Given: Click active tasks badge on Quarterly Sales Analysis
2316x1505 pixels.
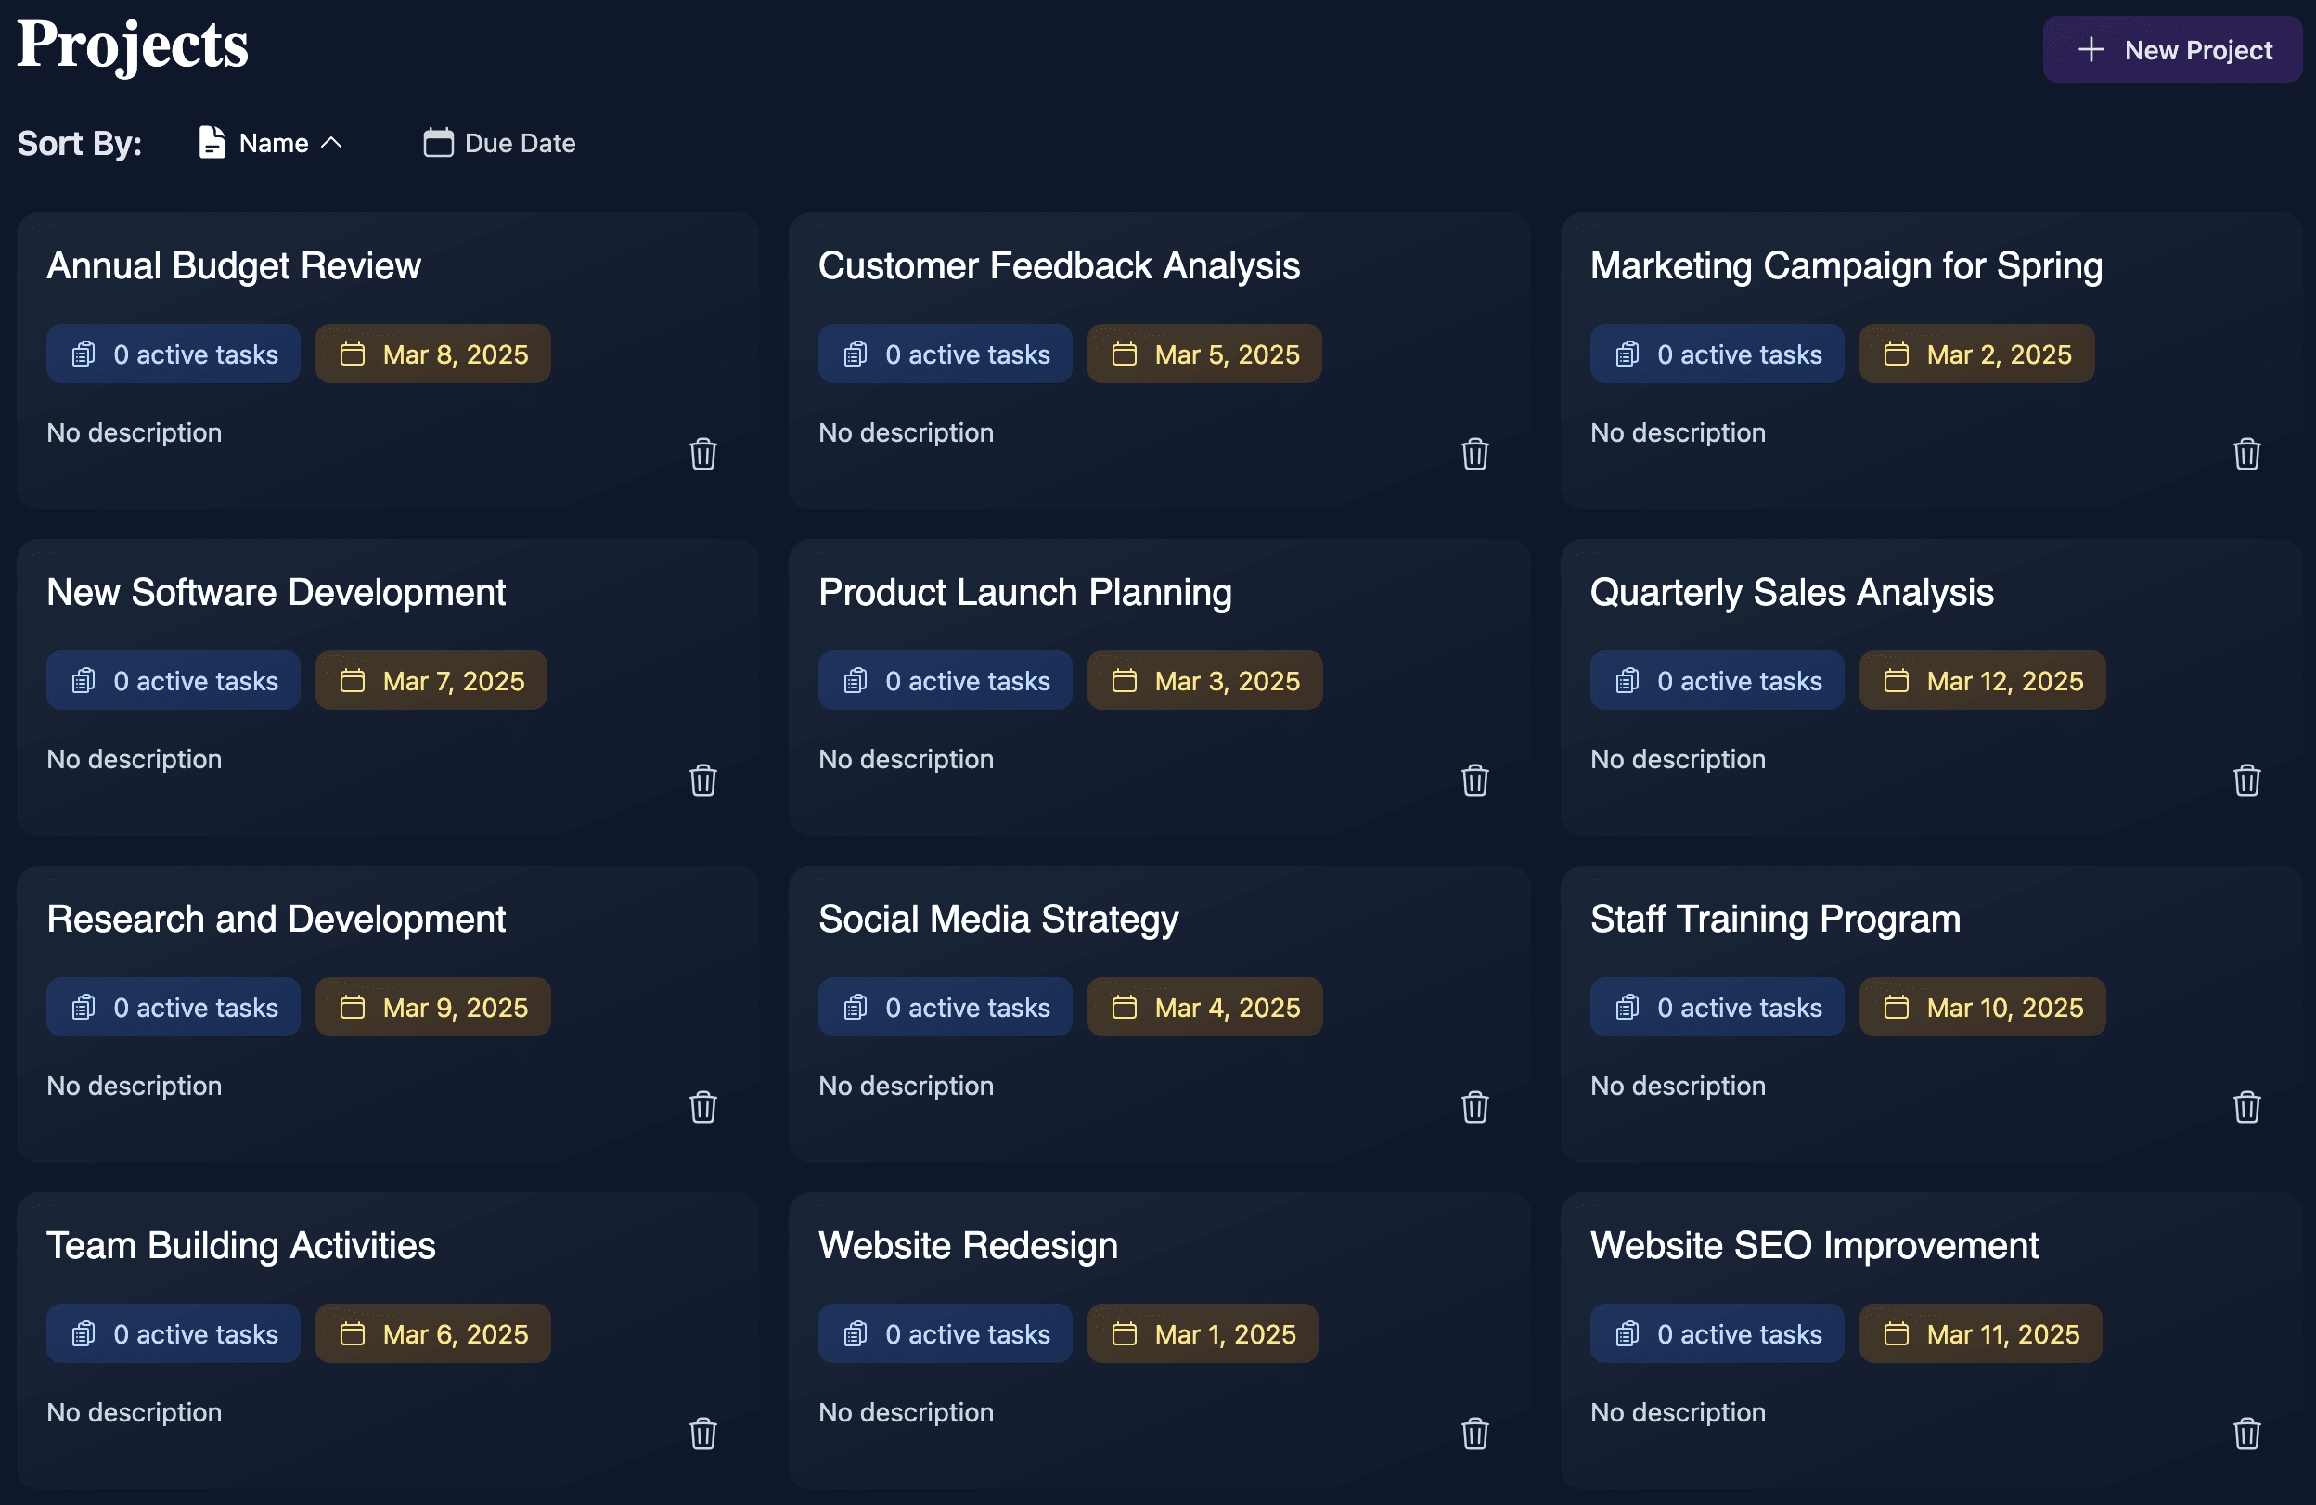Looking at the screenshot, I should click(x=1718, y=681).
